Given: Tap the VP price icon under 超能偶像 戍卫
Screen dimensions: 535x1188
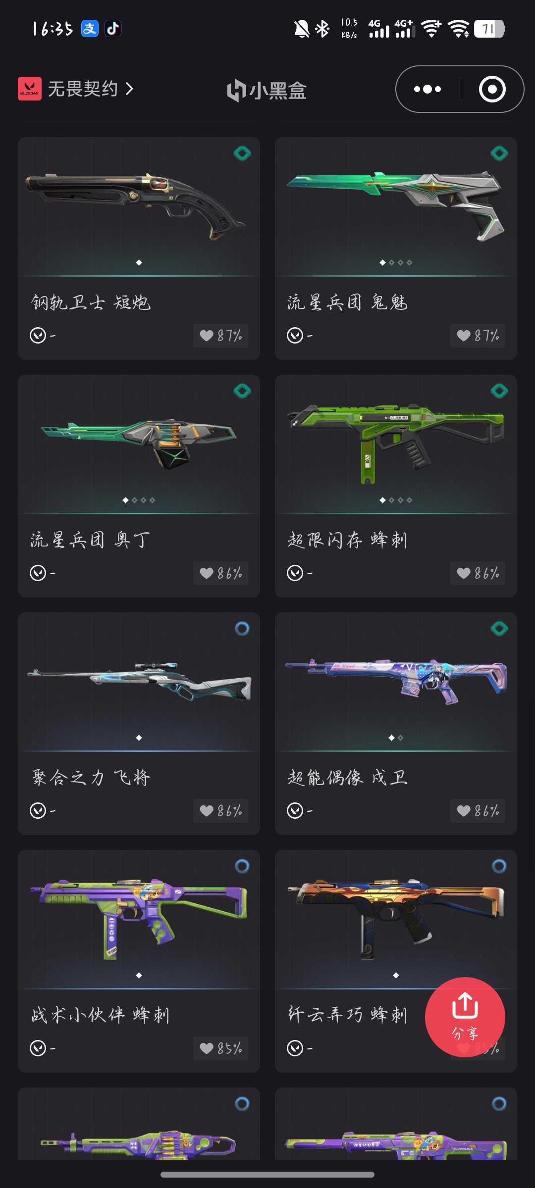Looking at the screenshot, I should coord(295,811).
